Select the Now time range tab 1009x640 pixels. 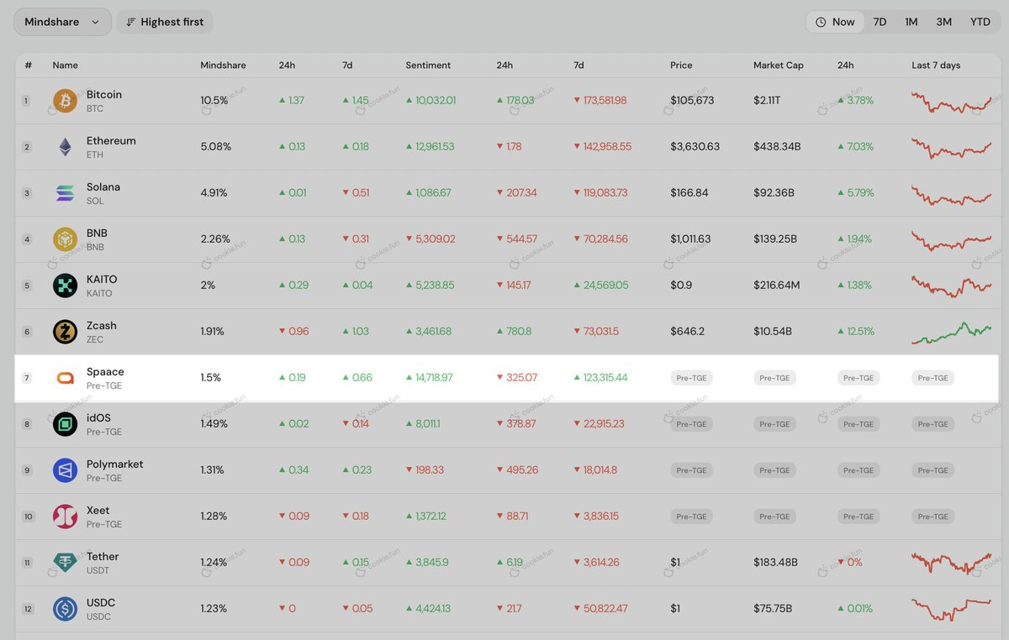click(835, 22)
